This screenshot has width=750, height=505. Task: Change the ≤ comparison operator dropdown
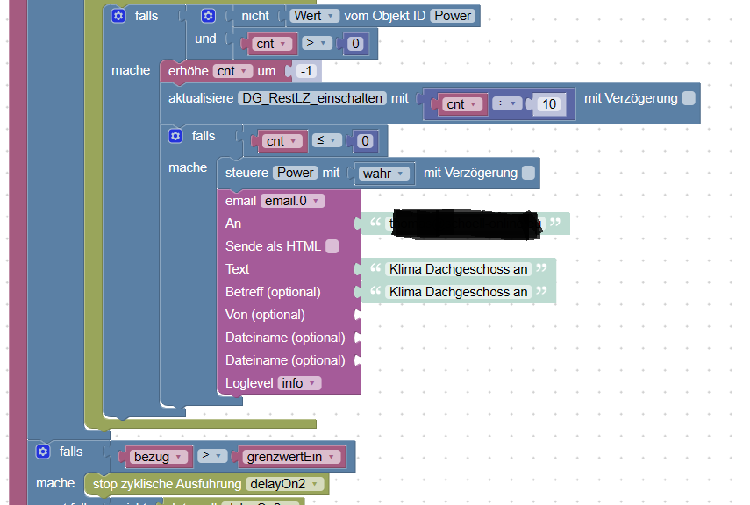[327, 140]
